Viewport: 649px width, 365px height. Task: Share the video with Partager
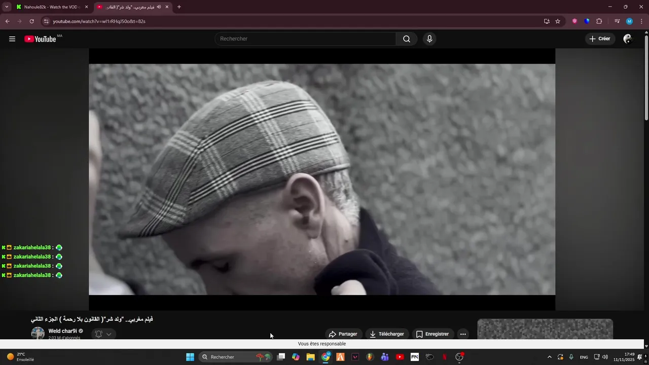point(343,334)
